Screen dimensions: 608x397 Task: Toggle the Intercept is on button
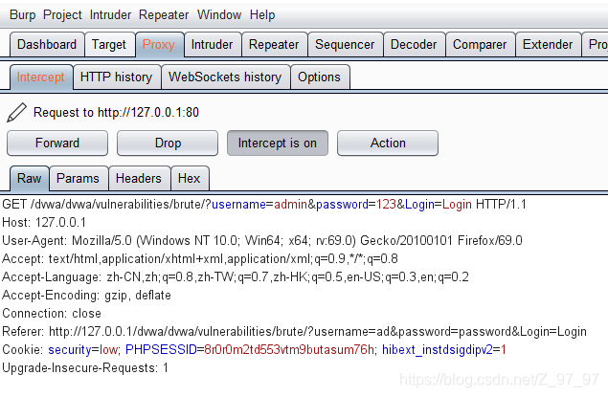[278, 143]
